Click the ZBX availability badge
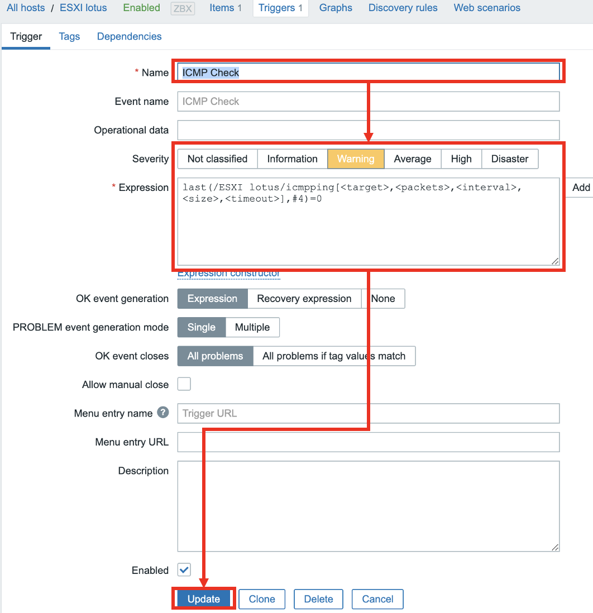 click(183, 8)
